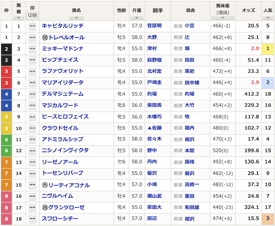This screenshot has width=275, height=226.
Task: Click the 人気 column header
Action: point(267,9)
